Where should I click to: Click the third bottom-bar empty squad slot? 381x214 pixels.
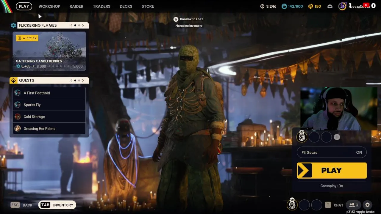coord(317,205)
